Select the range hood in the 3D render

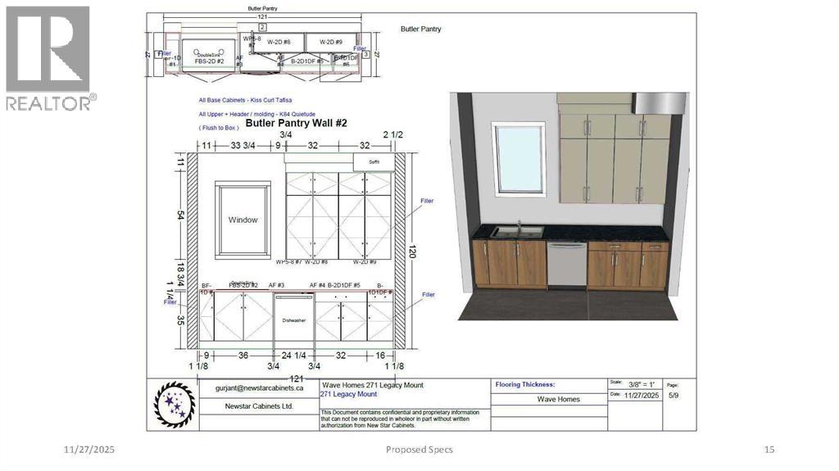coord(658,102)
